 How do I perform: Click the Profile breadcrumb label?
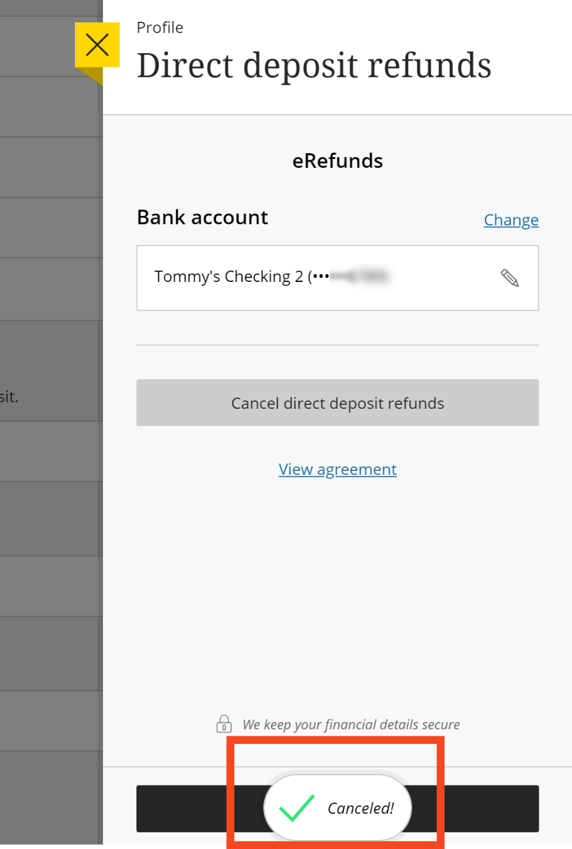click(160, 28)
